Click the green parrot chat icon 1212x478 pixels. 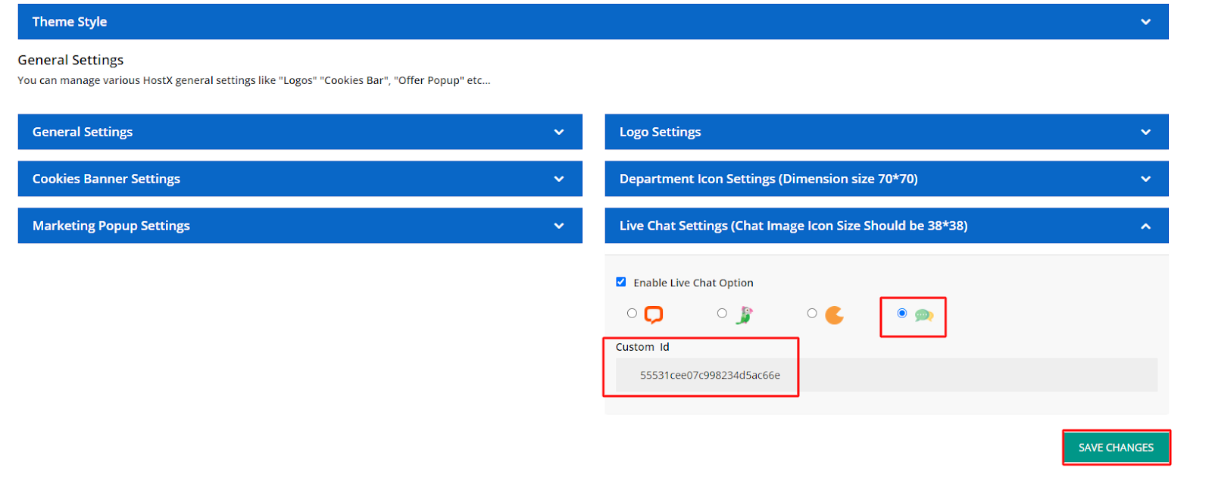tap(745, 315)
